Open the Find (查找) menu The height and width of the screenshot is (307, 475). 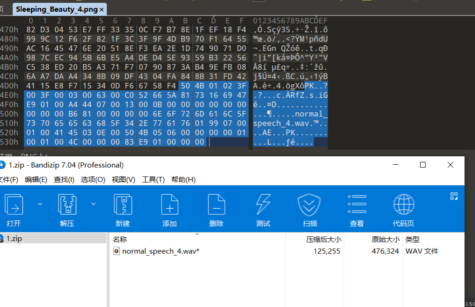[64, 180]
